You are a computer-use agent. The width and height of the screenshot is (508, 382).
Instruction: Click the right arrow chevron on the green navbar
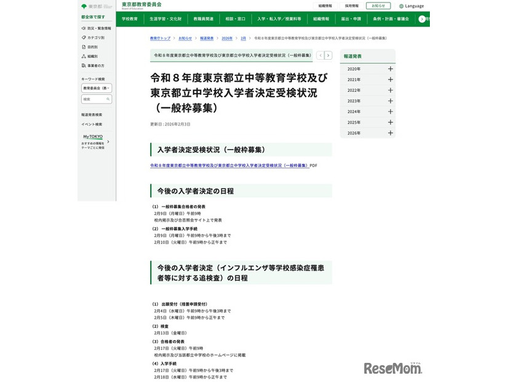[422, 19]
